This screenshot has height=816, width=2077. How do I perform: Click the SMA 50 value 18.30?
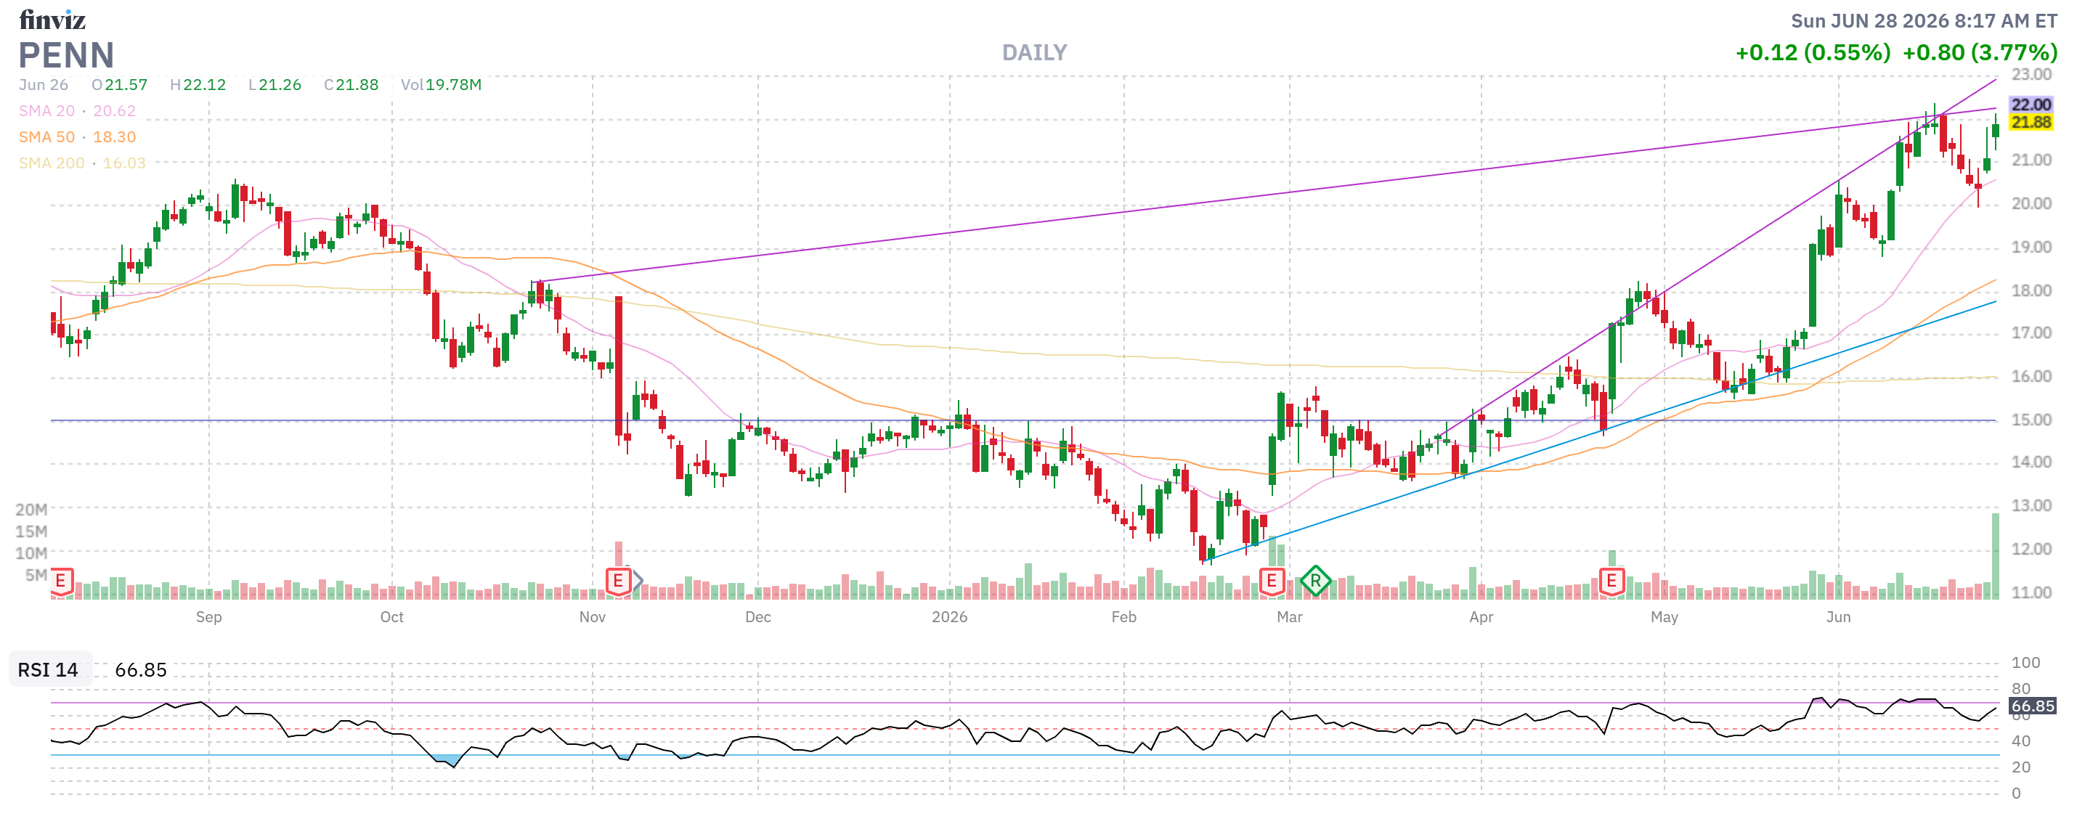[115, 137]
